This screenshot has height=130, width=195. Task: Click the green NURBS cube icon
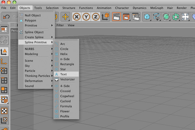pos(166,17)
